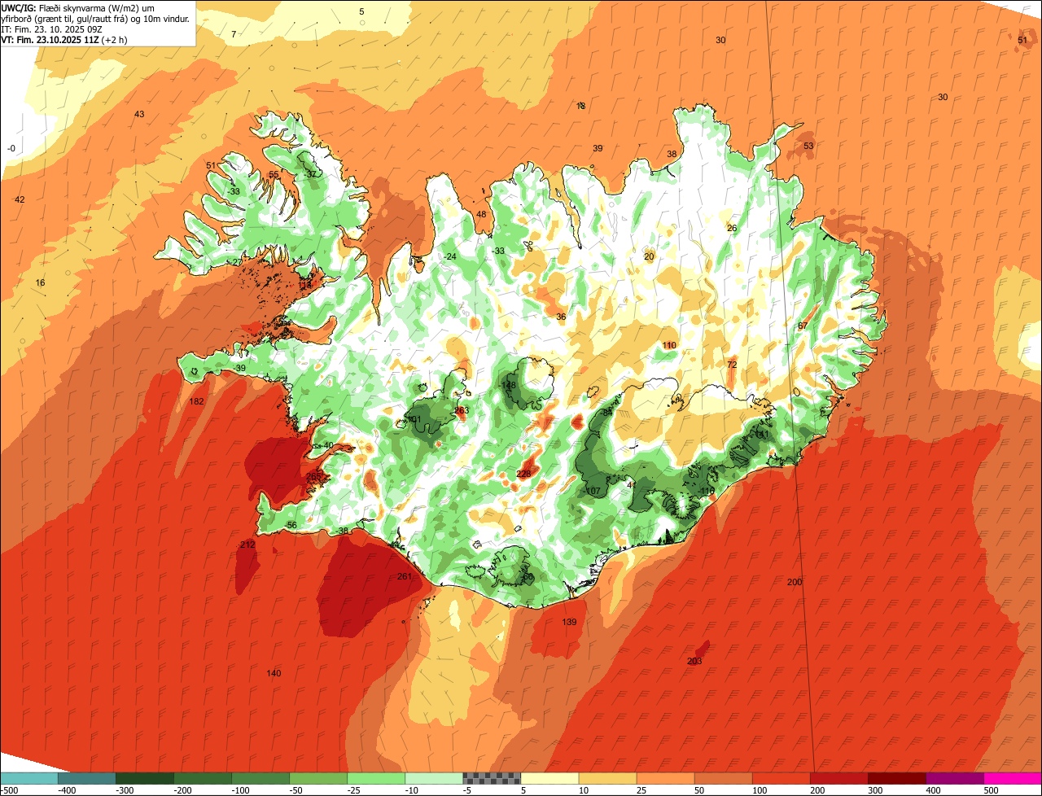Click the '26' value in northeast Iceland
Viewport: 1042px width, 796px height.
pyautogui.click(x=732, y=228)
